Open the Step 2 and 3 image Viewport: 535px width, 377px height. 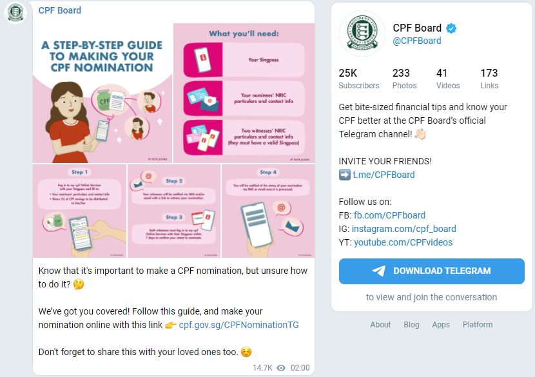pyautogui.click(x=174, y=211)
